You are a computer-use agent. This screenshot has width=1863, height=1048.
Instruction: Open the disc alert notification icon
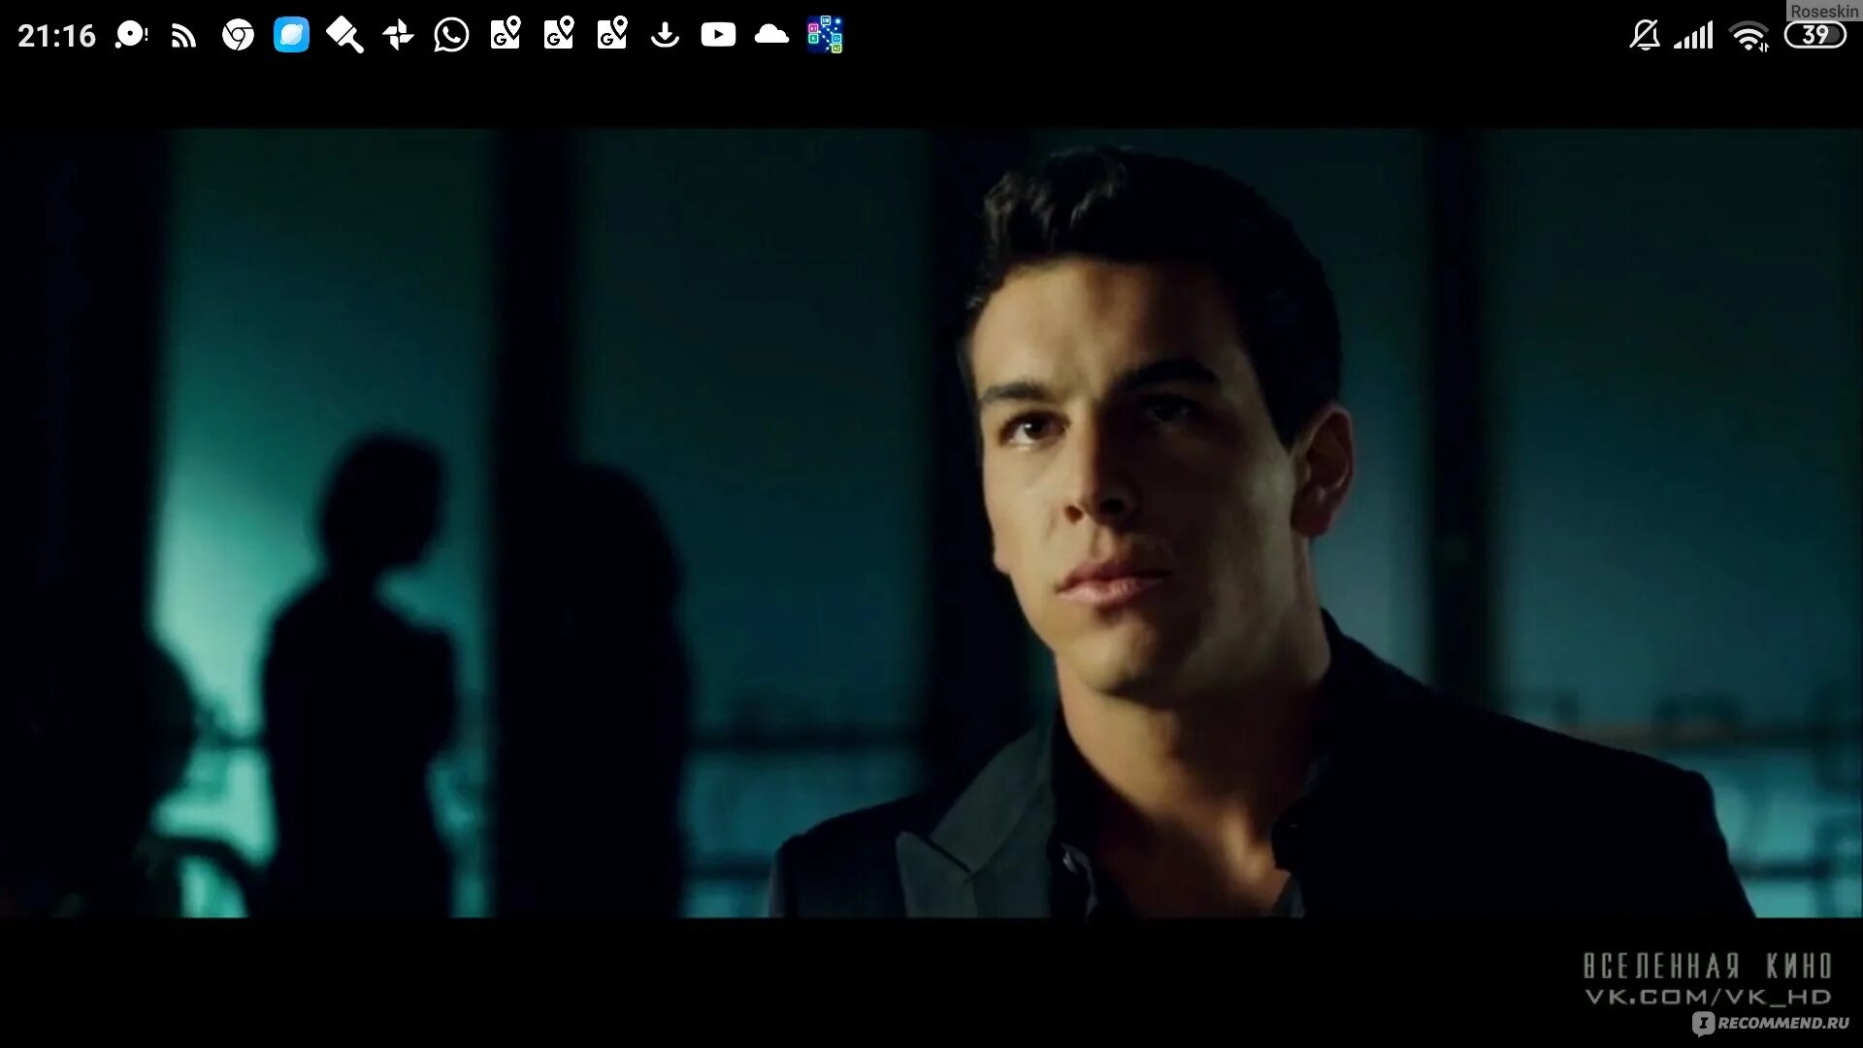pyautogui.click(x=131, y=36)
